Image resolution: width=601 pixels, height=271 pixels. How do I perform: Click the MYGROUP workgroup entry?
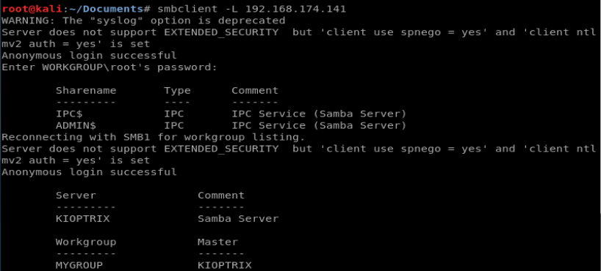(79, 265)
